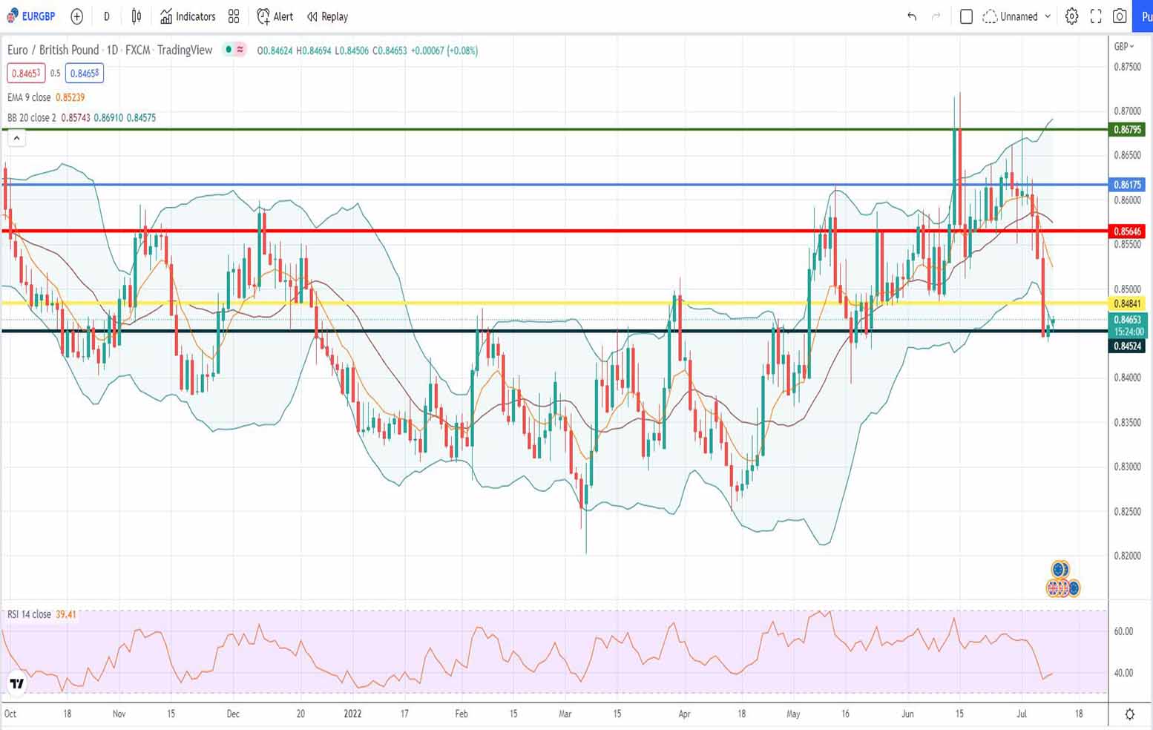Open the indicator templates grid icon

(234, 16)
